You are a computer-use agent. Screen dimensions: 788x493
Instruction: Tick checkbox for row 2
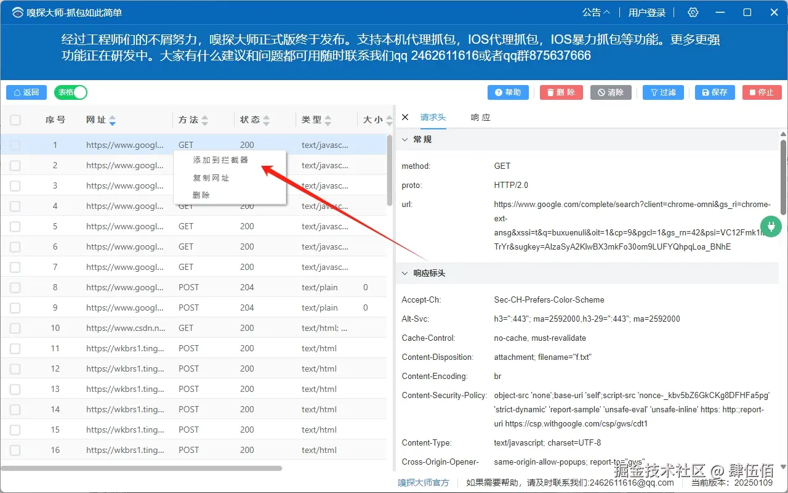click(x=15, y=166)
